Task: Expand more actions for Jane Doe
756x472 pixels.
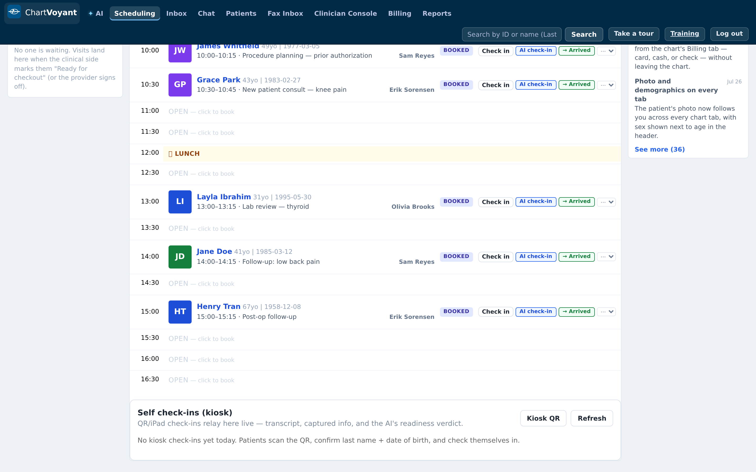Action: click(x=606, y=257)
